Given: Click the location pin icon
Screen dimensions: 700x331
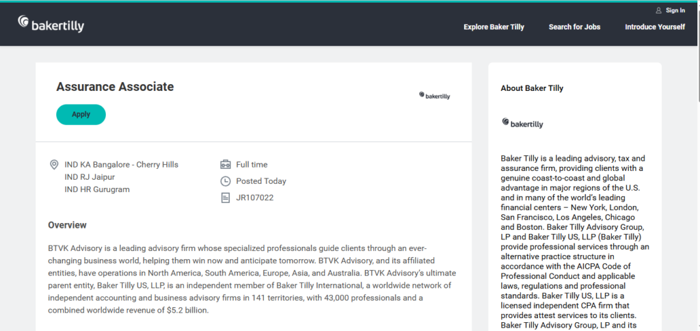Looking at the screenshot, I should click(x=54, y=165).
